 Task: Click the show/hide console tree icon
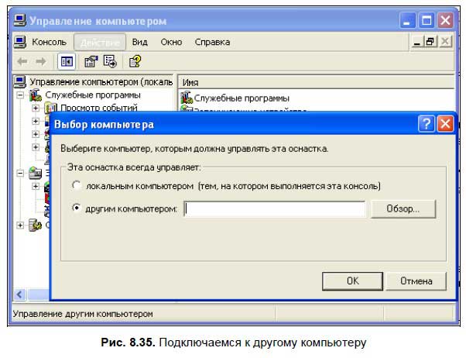[x=67, y=61]
